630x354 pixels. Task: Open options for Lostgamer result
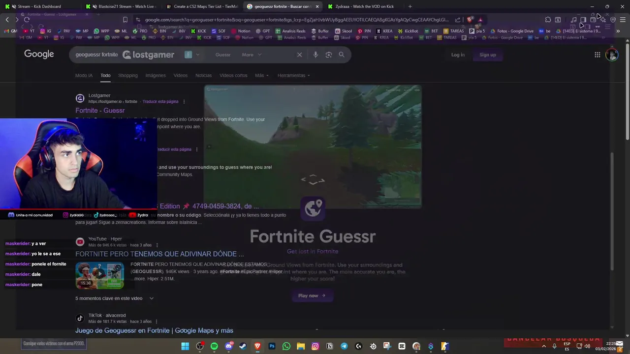[x=184, y=102]
